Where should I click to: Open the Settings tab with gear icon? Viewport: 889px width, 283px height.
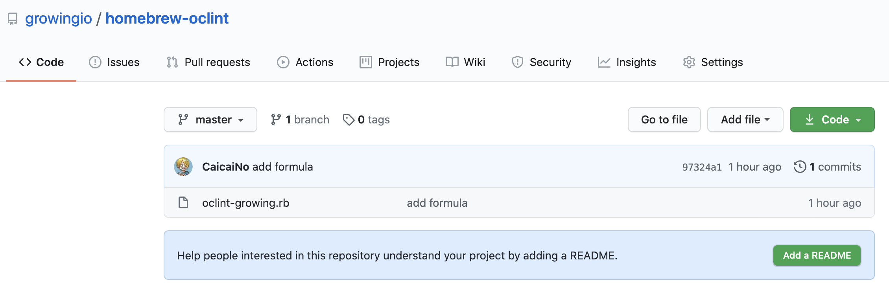pos(713,62)
